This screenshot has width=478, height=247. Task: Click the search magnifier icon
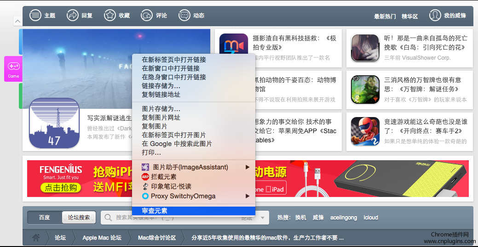(x=108, y=218)
